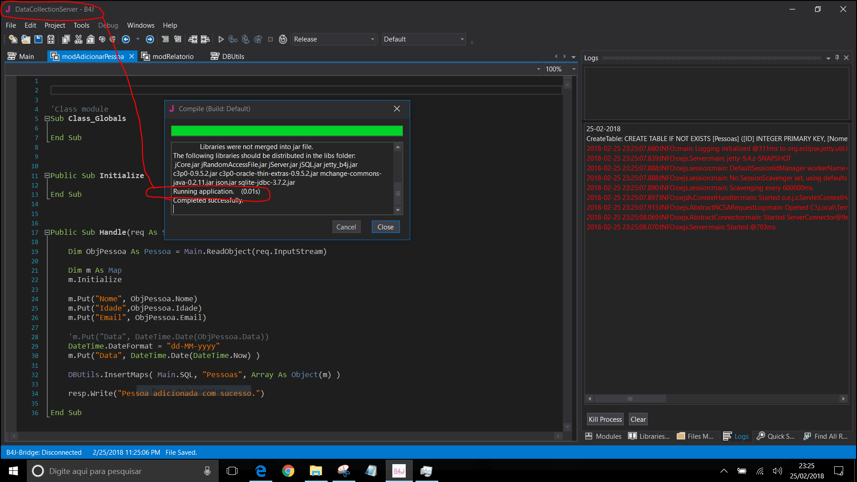Image resolution: width=857 pixels, height=482 pixels.
Task: Click the Save file toolbar icon
Action: coord(38,39)
